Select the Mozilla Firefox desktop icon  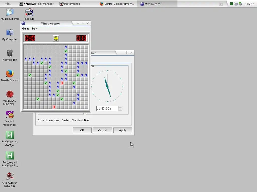tap(10, 76)
